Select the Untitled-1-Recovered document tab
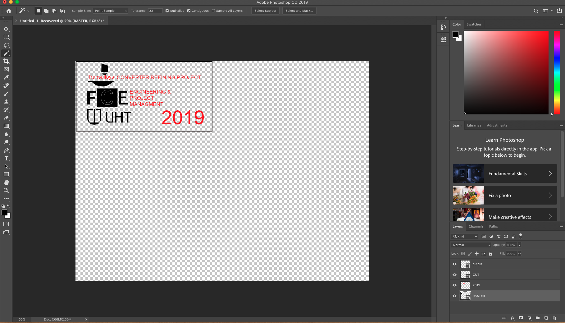 pyautogui.click(x=62, y=21)
